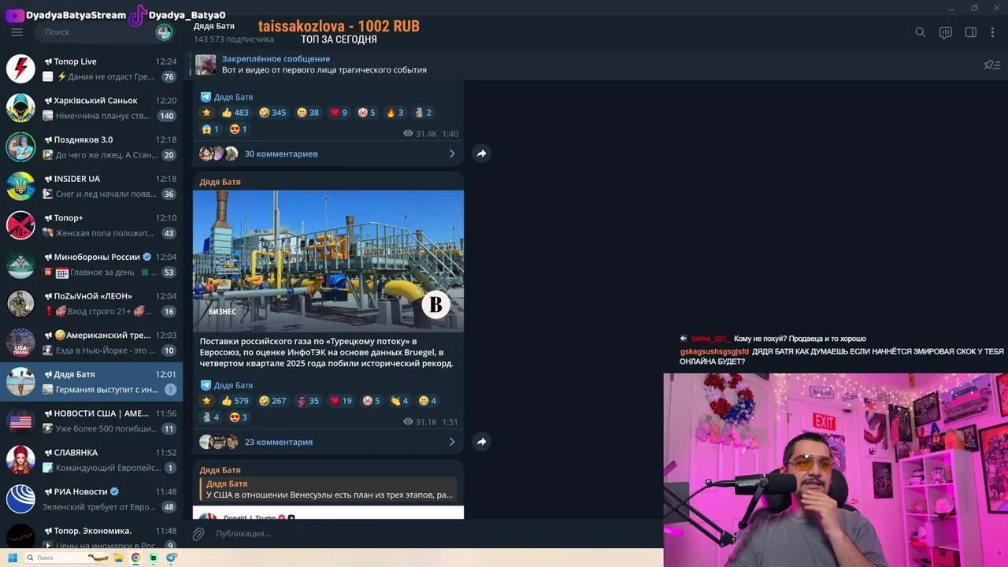The height and width of the screenshot is (567, 1008).
Task: Click Дядя Батя author name under gas post
Action: point(233,385)
